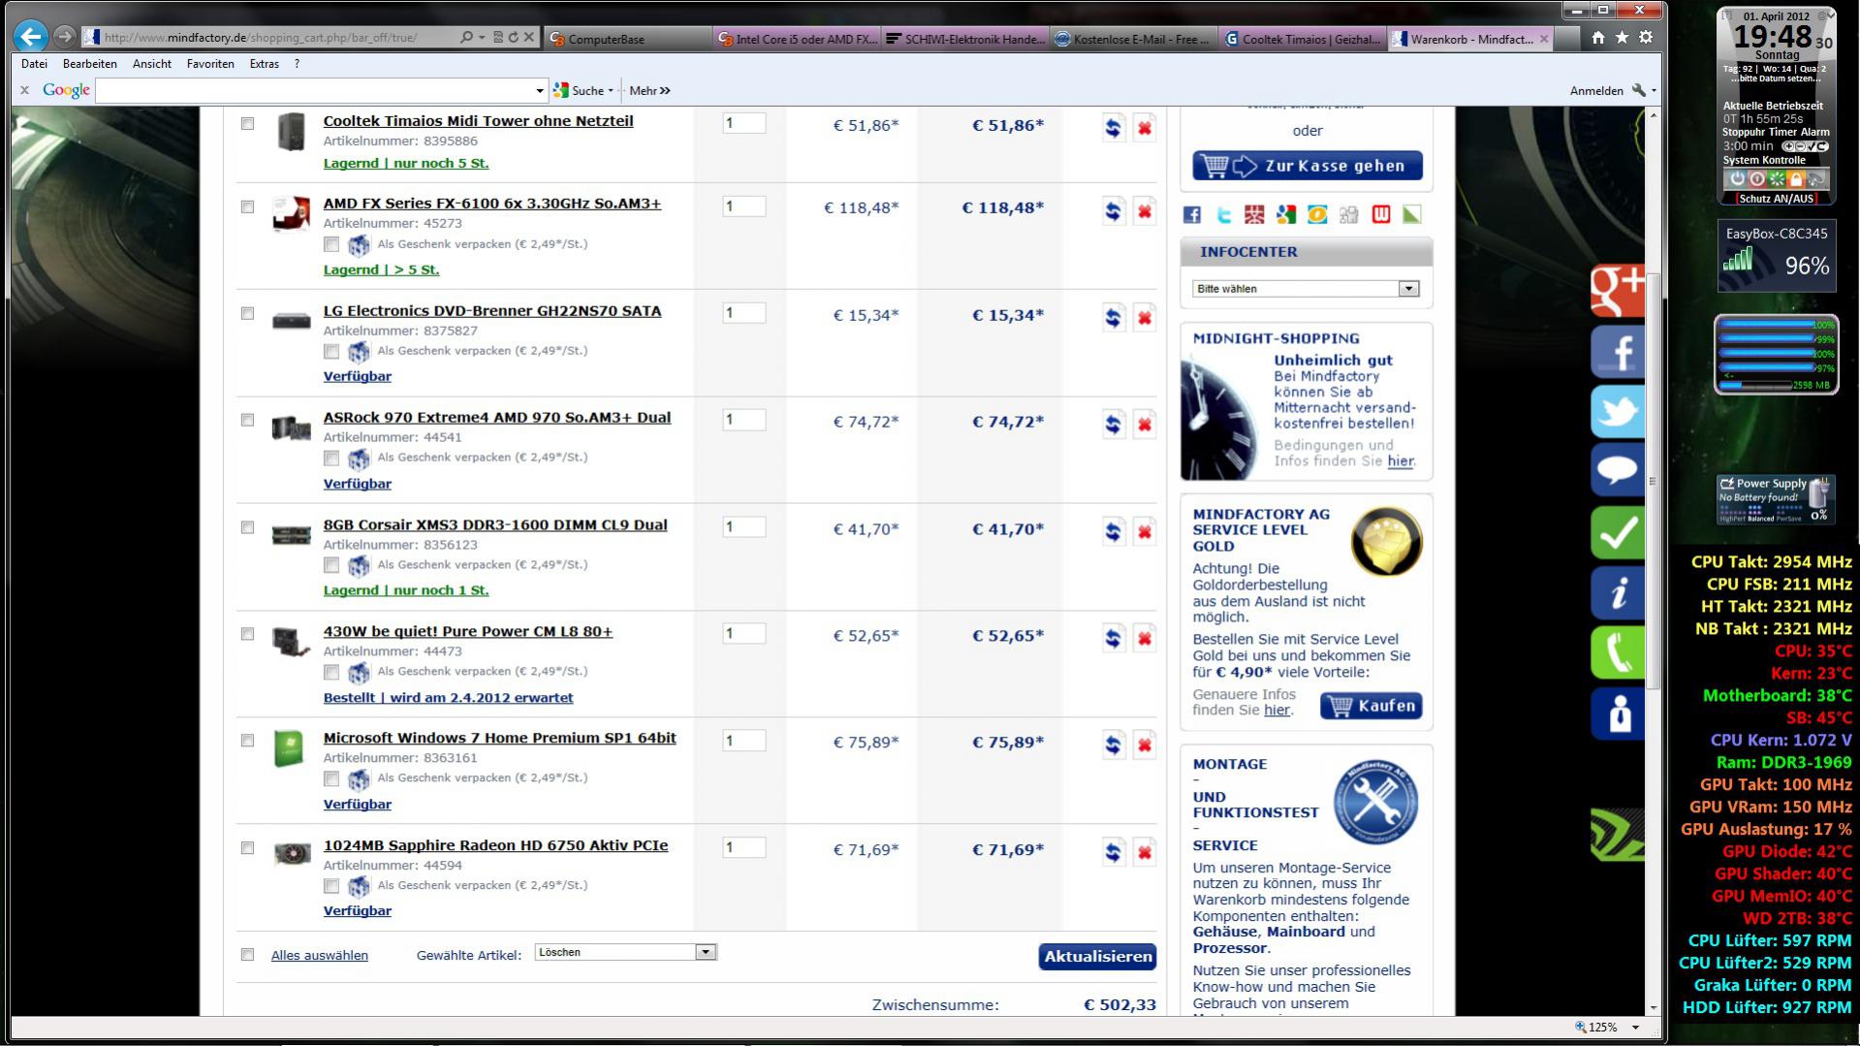Open the browser home page icon
The image size is (1860, 1046).
point(1597,38)
